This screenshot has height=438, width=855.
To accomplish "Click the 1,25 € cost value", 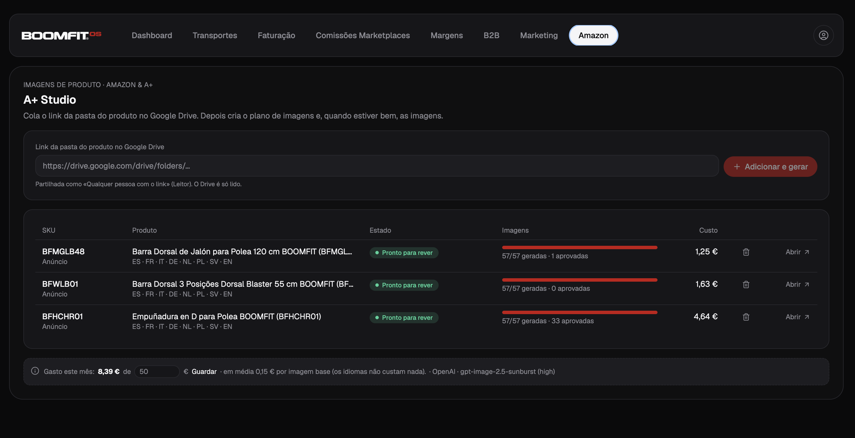I will coord(706,251).
